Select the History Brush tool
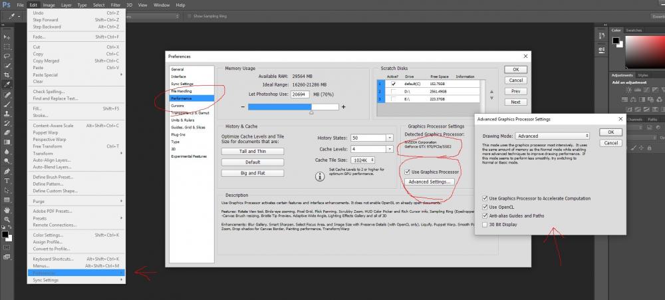The width and height of the screenshot is (665, 300). [x=7, y=123]
